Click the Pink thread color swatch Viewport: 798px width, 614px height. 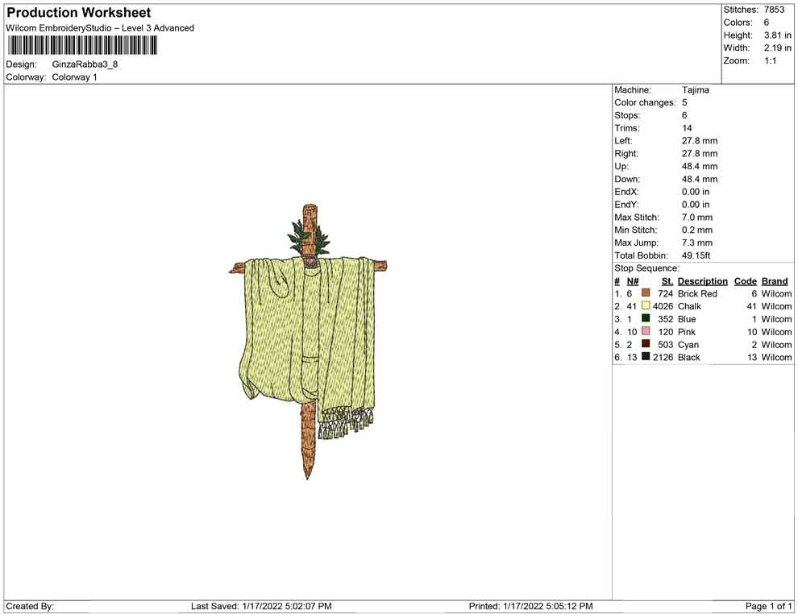[646, 332]
